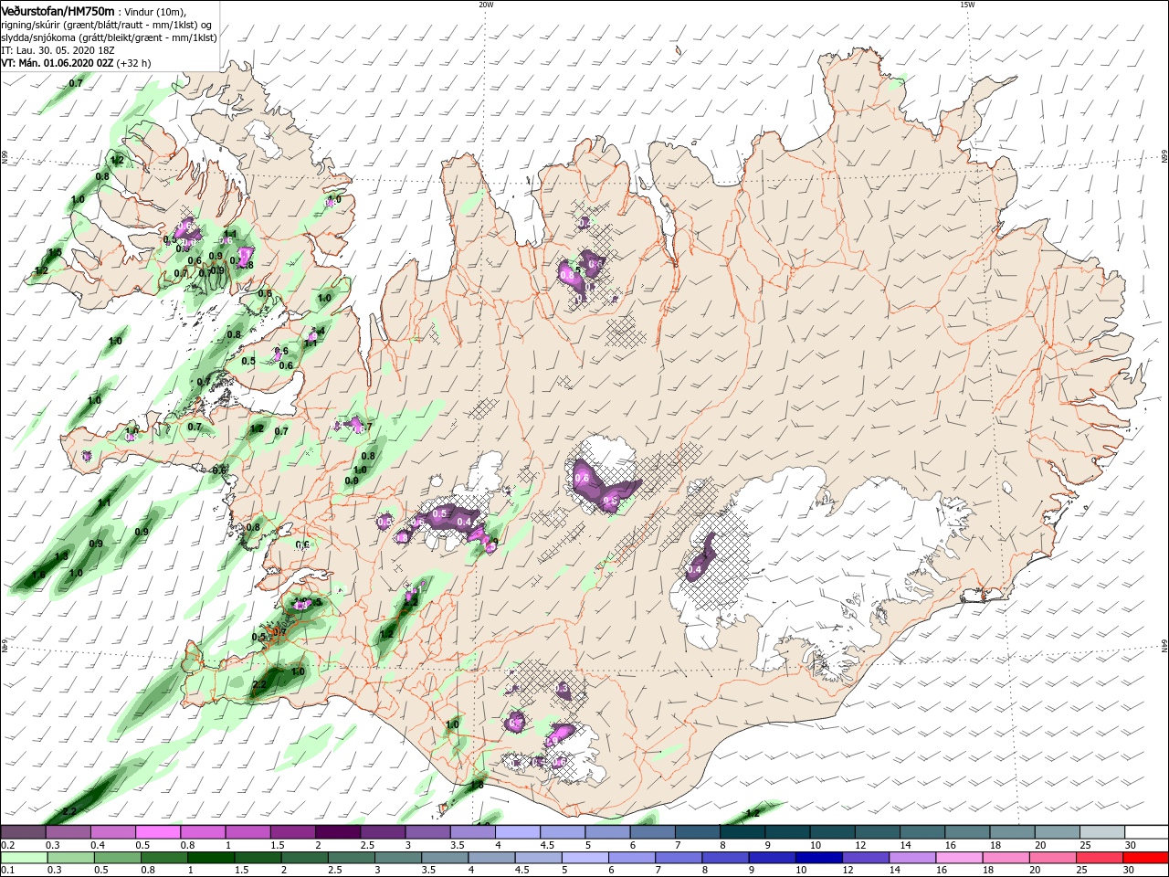1169x877 pixels.
Task: Click the 'VT: Mán. 01.06.2020 02Z' valid time
Action: point(58,63)
